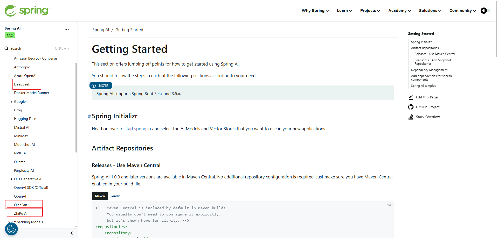Jump to Add dependencies for specific components

click(x=432, y=78)
